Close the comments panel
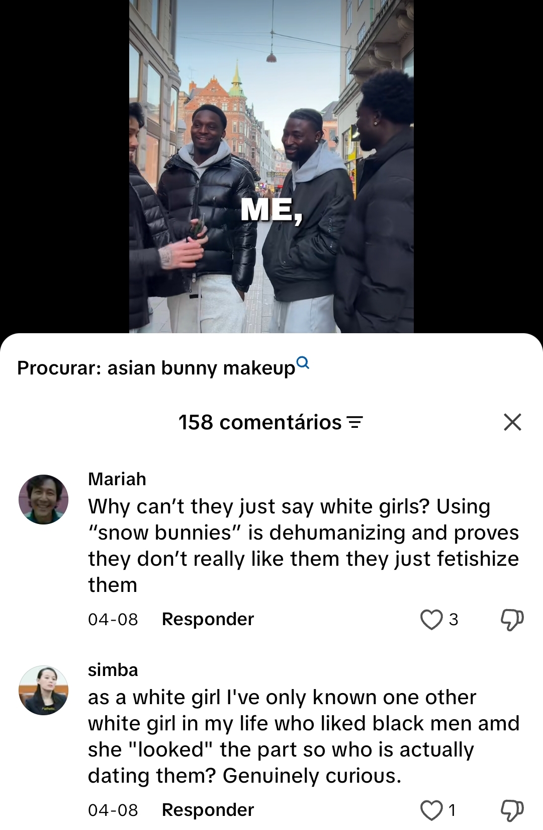Screen dimensions: 543x830 pyautogui.click(x=512, y=422)
